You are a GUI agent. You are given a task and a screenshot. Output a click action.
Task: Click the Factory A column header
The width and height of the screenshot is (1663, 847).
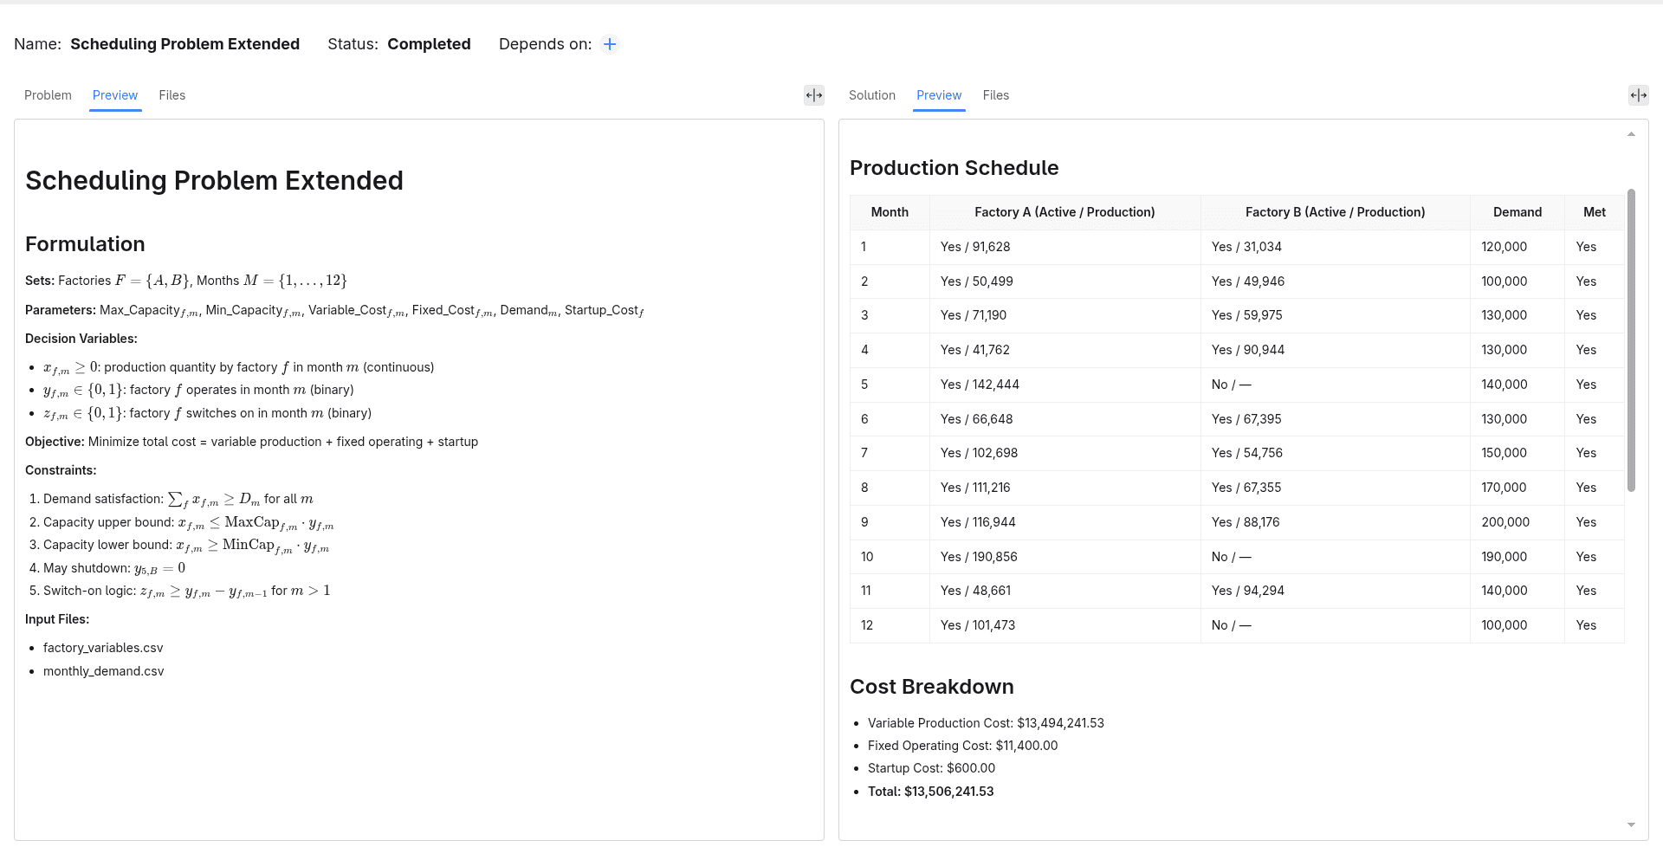click(1064, 212)
